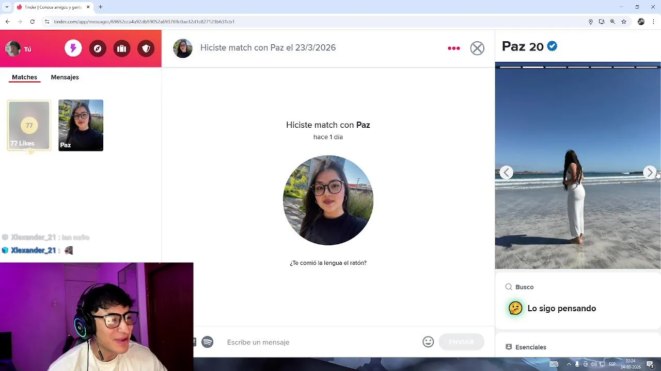Share a Spotify song via Spotify icon
This screenshot has height=371, width=661.
(208, 342)
